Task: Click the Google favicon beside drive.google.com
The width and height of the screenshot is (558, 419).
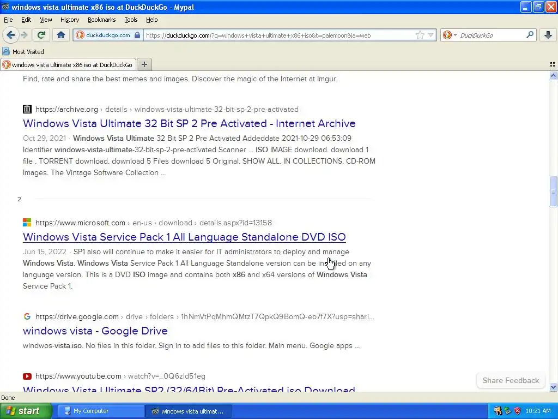Action: click(27, 316)
